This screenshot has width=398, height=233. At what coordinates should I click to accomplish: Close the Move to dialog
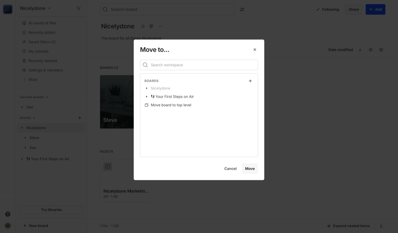click(255, 50)
